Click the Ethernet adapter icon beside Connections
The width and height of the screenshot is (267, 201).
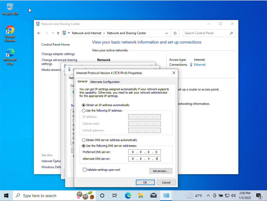[x=191, y=65]
